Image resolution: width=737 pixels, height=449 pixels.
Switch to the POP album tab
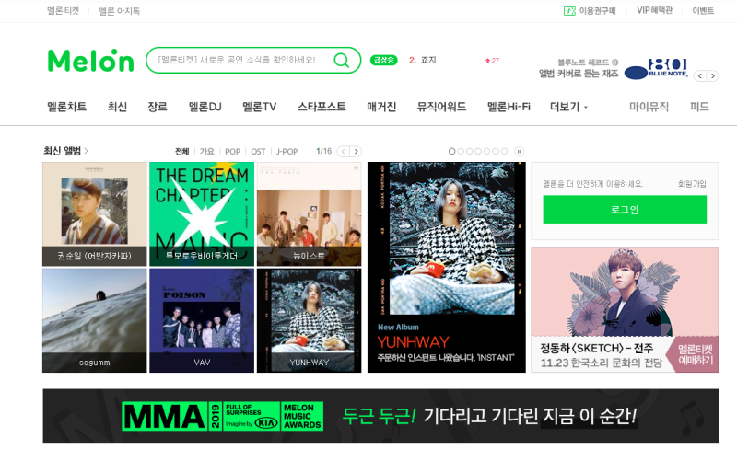pyautogui.click(x=232, y=151)
